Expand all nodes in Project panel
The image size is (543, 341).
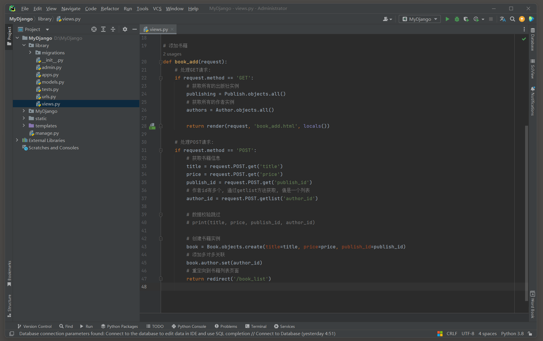tap(103, 29)
